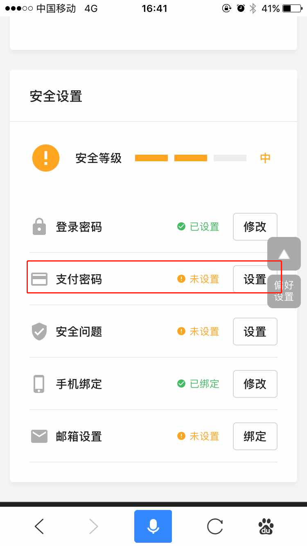Tap the scroll-to-top triangle button
Viewport: 307px width, 546px height.
[x=284, y=254]
